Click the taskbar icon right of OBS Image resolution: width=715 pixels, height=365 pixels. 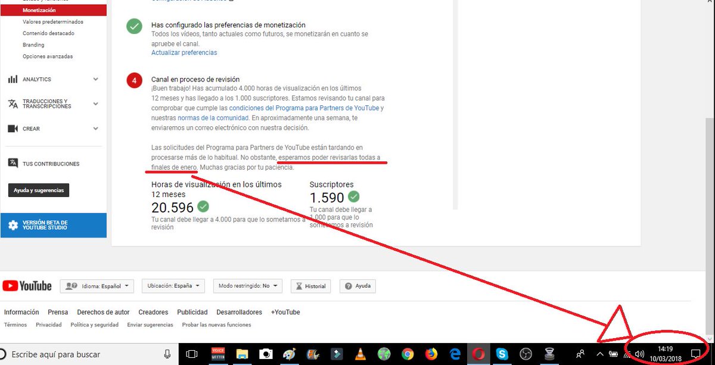coord(548,355)
